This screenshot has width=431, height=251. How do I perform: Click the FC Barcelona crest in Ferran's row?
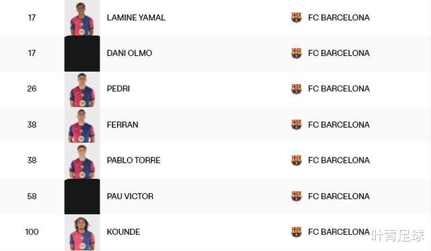click(296, 124)
